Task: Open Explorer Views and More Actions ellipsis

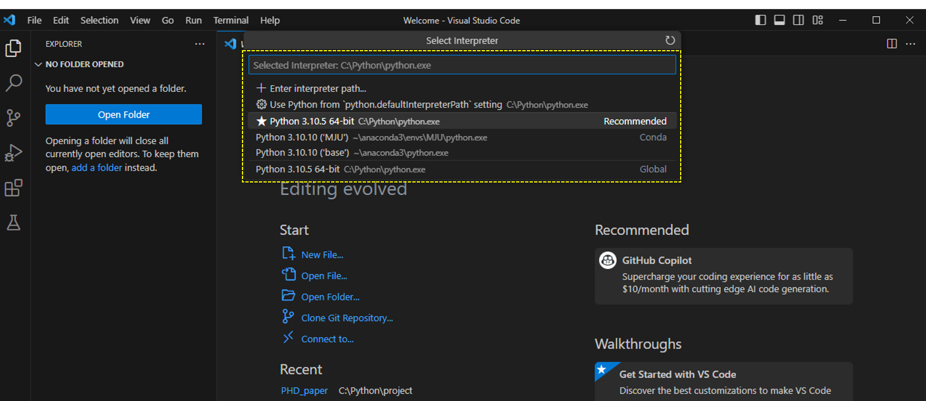Action: [x=200, y=44]
